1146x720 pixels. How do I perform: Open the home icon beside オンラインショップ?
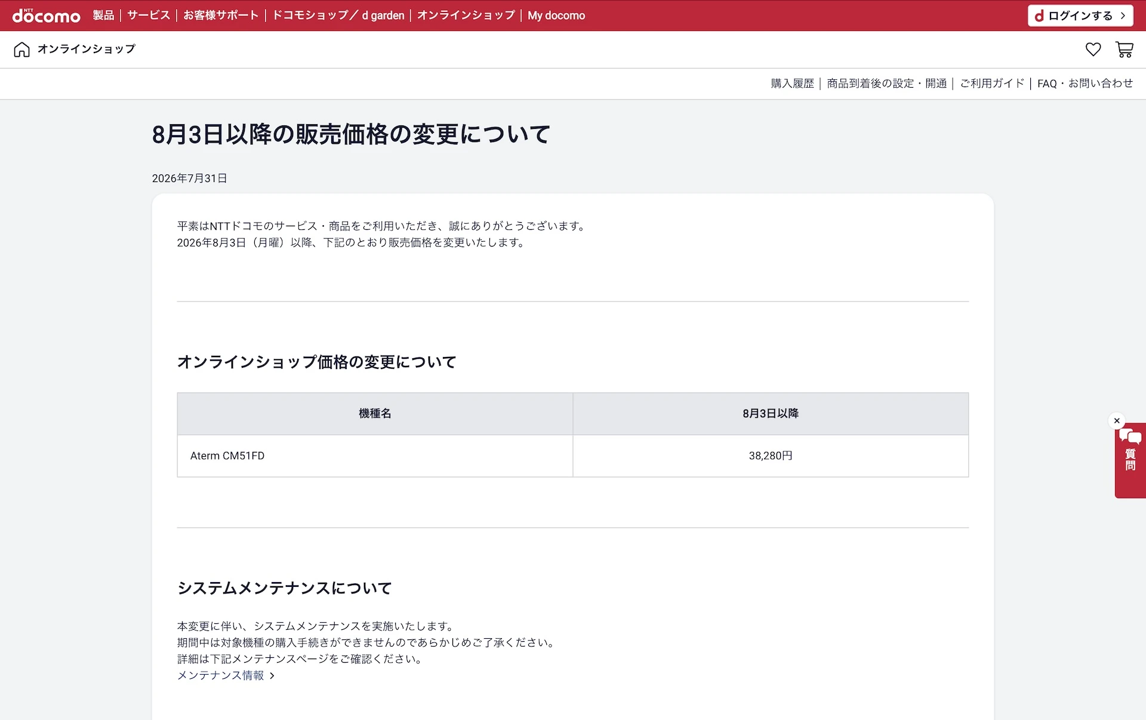point(21,50)
